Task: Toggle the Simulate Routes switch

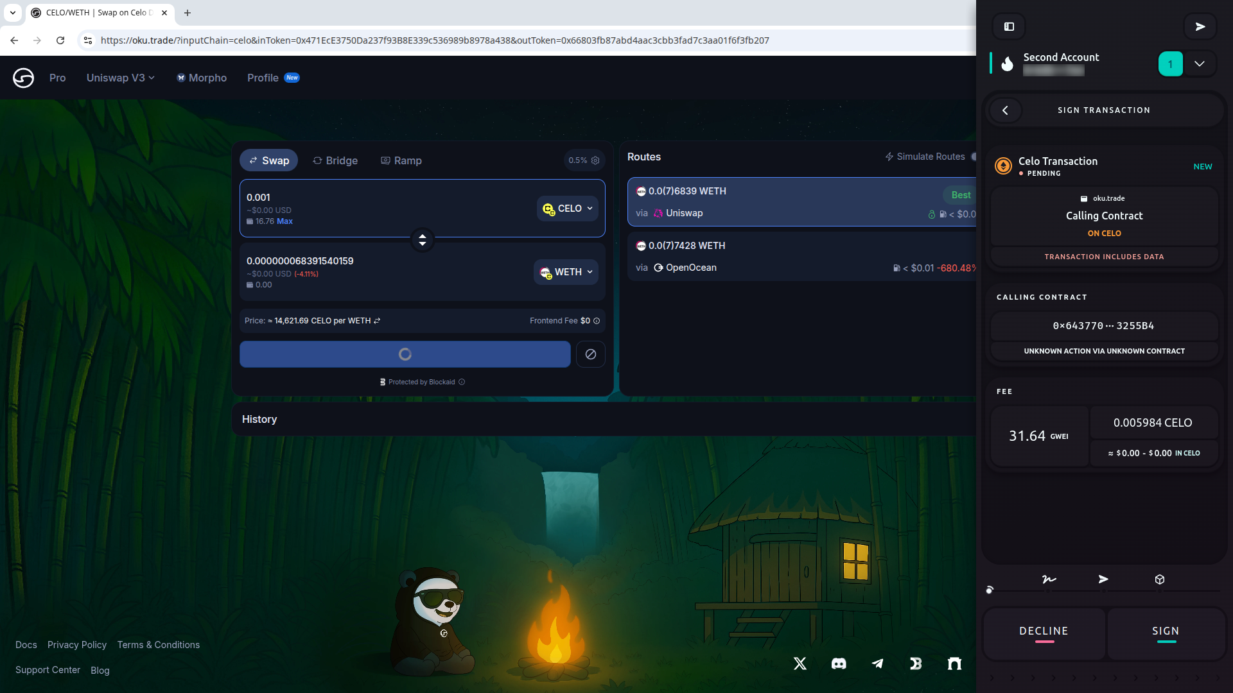Action: point(973,157)
